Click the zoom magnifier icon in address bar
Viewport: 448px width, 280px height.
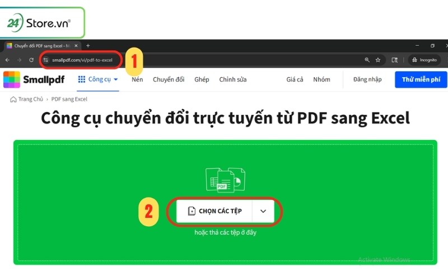367,60
